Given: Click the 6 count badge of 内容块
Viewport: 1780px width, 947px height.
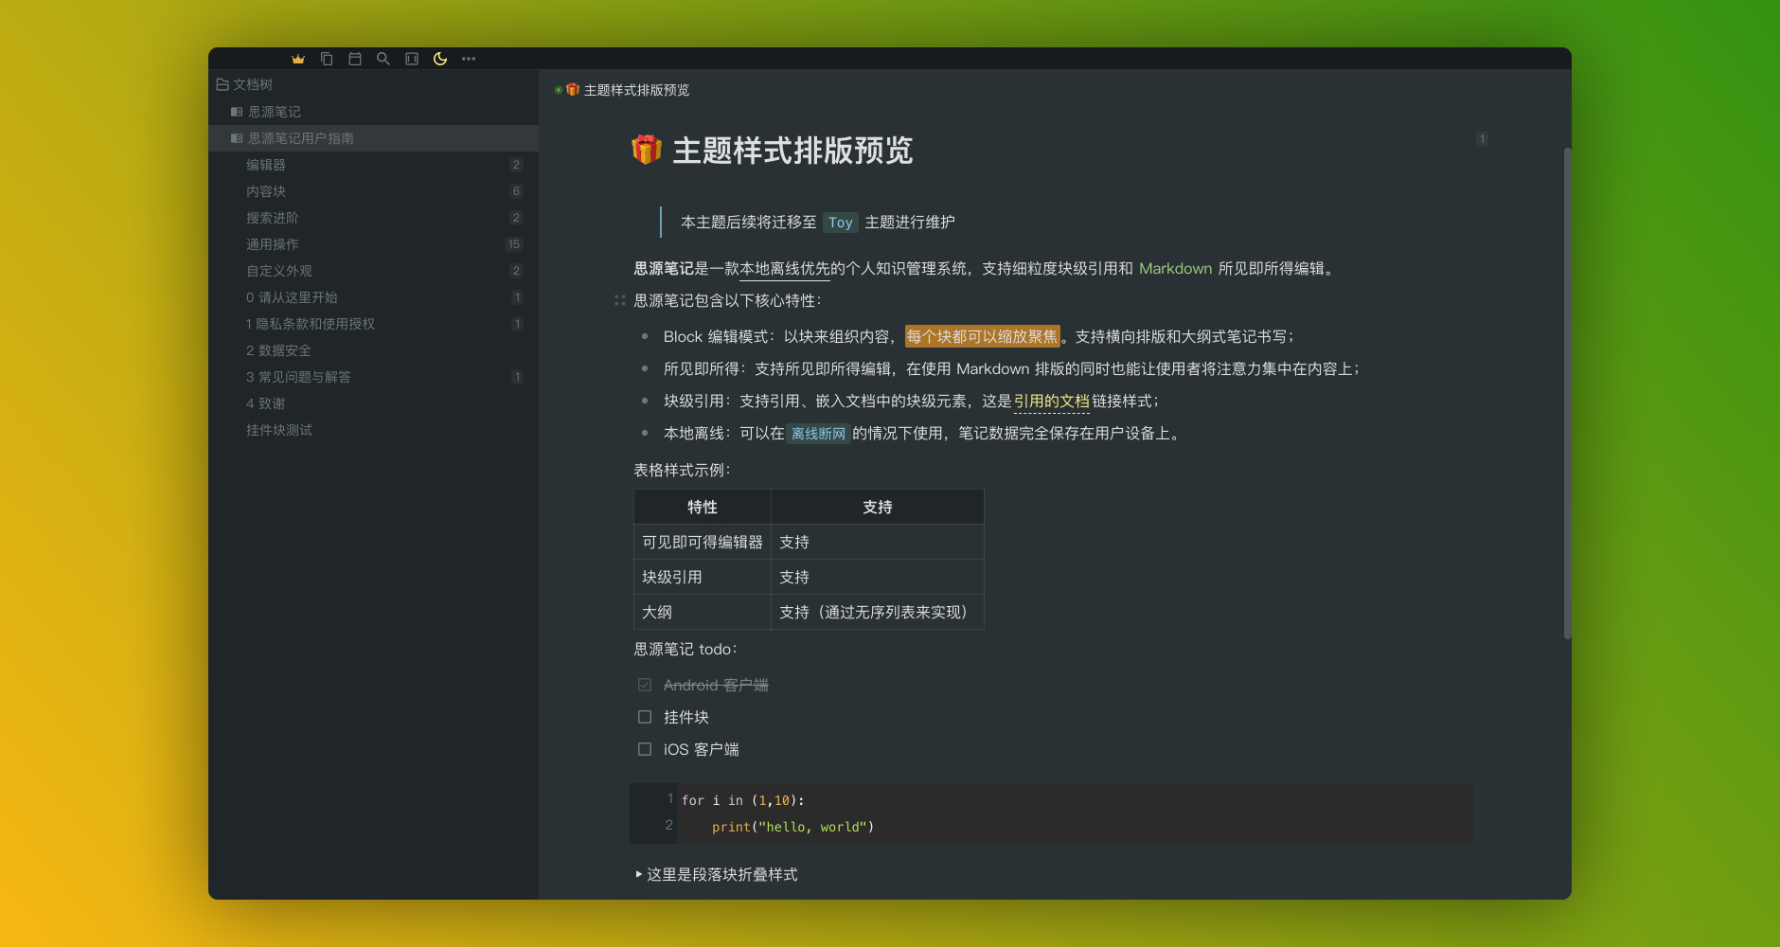Looking at the screenshot, I should [x=516, y=191].
